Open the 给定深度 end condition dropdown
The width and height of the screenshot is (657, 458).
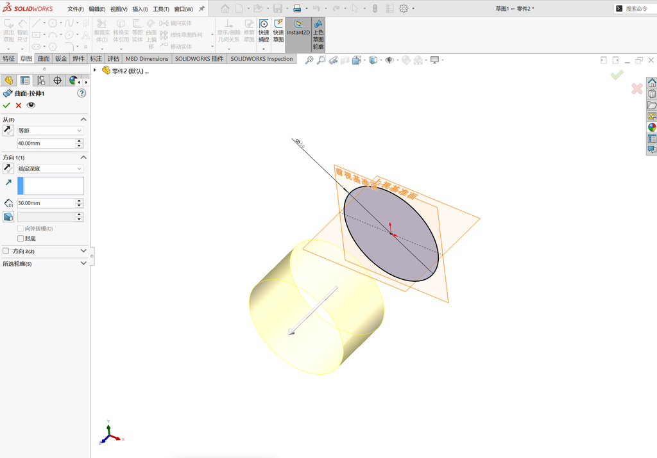[x=50, y=168]
